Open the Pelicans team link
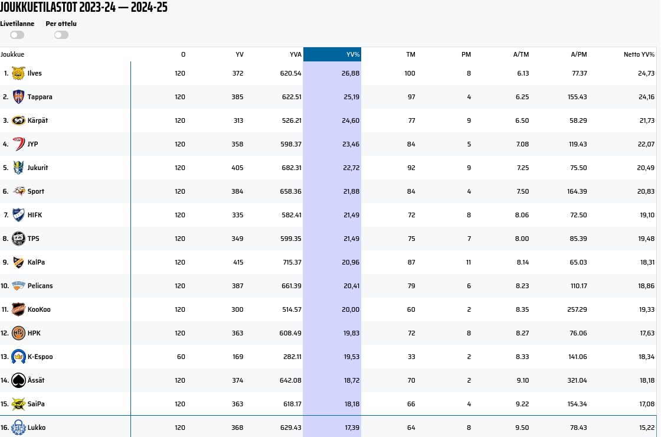This screenshot has height=437, width=661. click(x=40, y=286)
